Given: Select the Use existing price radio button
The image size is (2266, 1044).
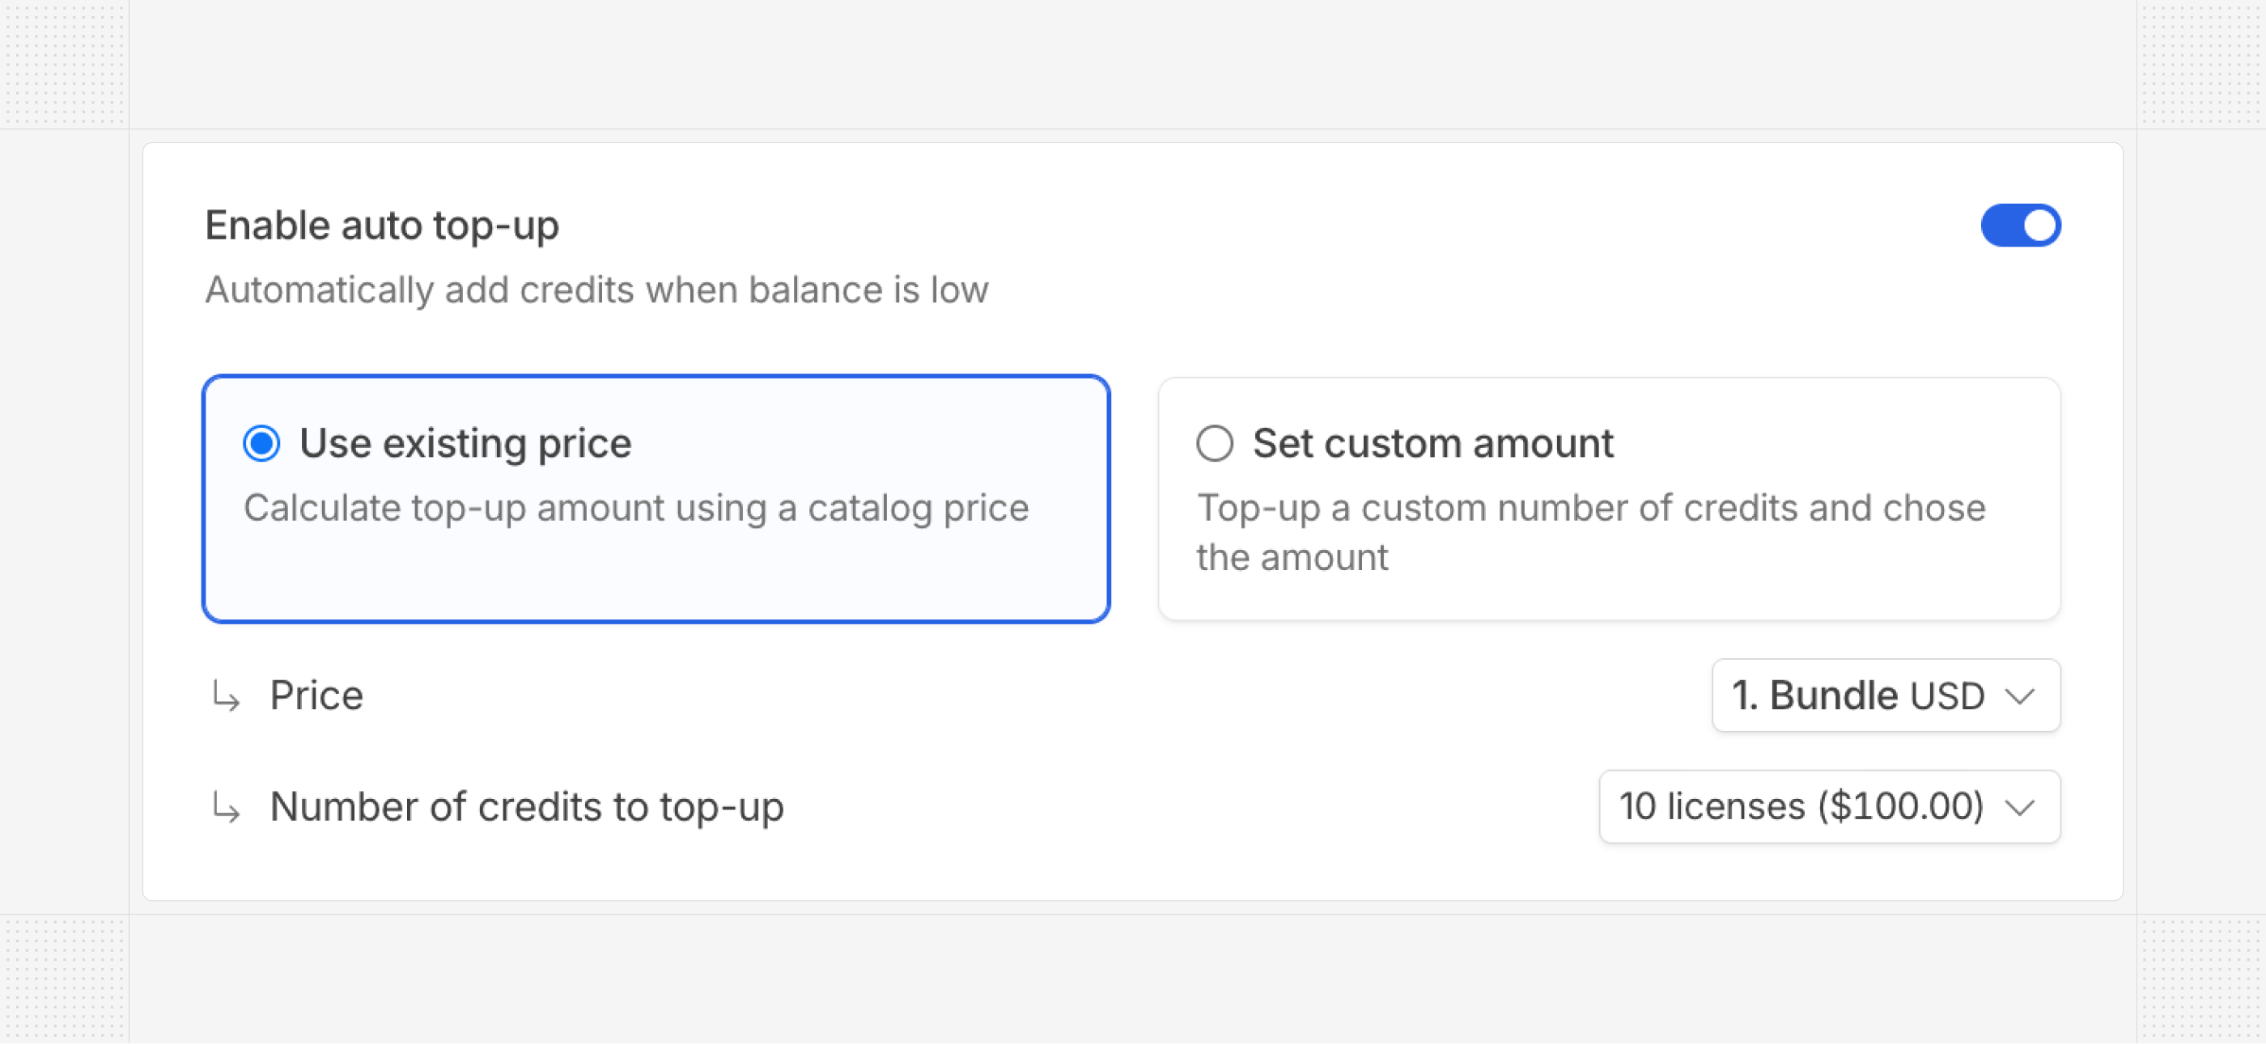Looking at the screenshot, I should pyautogui.click(x=261, y=443).
